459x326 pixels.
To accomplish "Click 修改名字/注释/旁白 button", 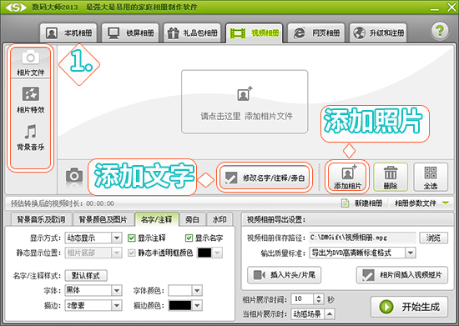I will point(265,178).
